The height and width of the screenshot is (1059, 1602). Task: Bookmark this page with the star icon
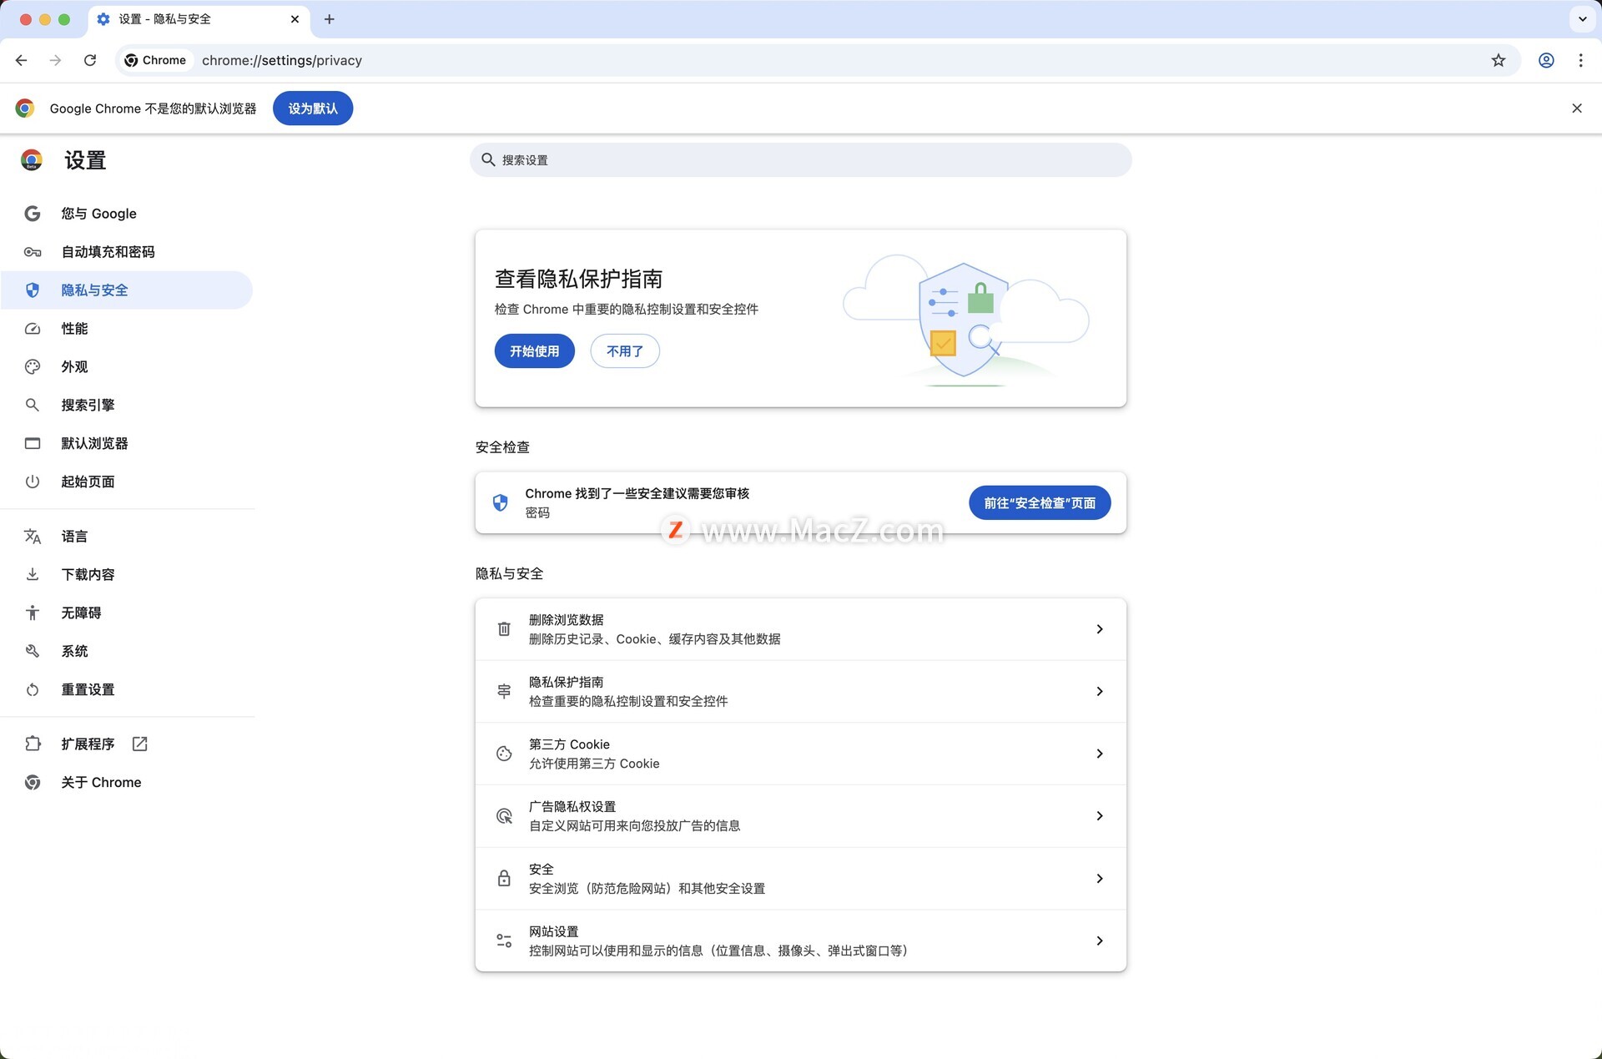click(x=1499, y=60)
